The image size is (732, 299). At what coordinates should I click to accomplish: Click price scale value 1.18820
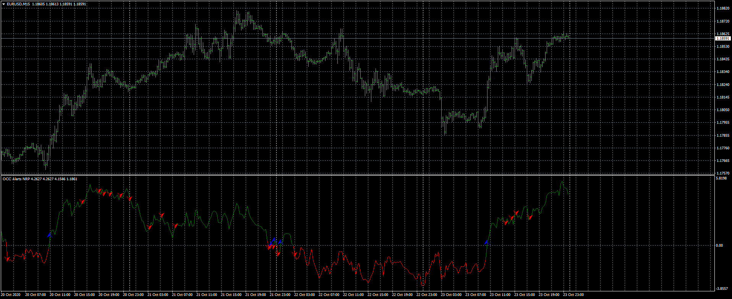[723, 8]
